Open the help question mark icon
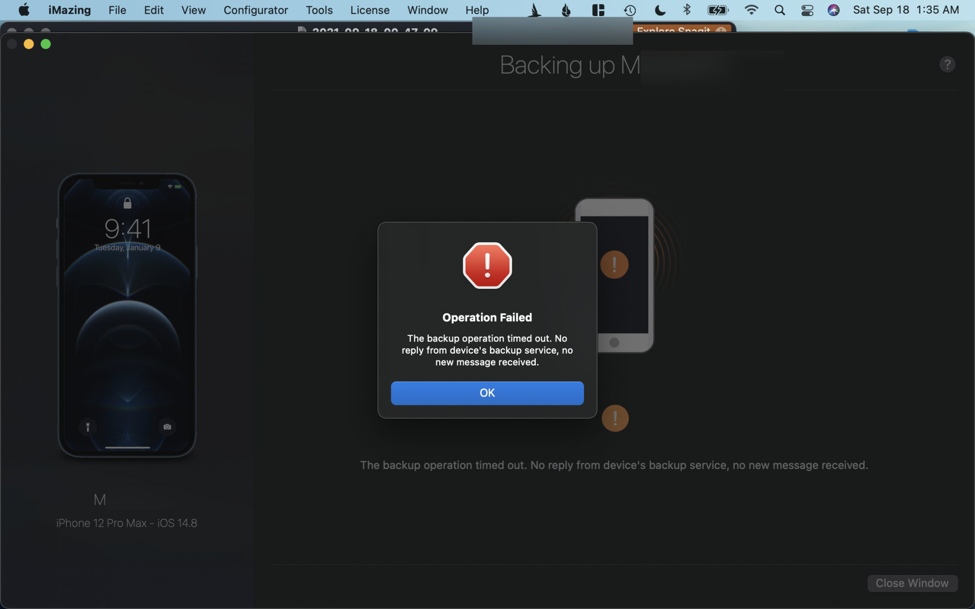The height and width of the screenshot is (609, 975). [x=947, y=64]
